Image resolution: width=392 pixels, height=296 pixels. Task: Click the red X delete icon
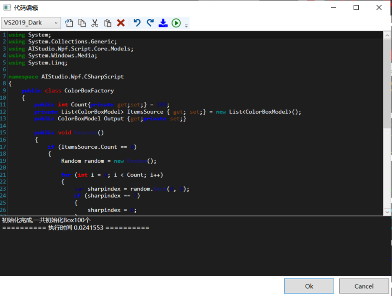point(121,23)
